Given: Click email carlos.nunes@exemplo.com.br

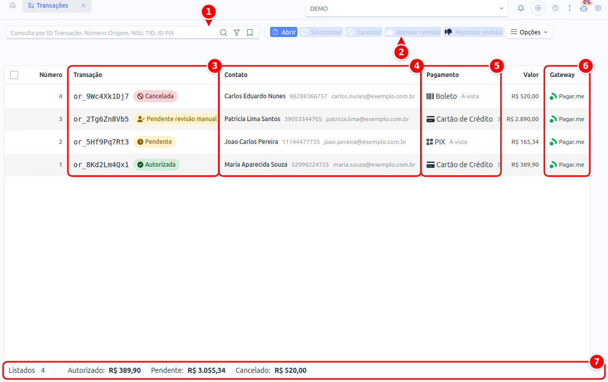Looking at the screenshot, I should tap(373, 96).
